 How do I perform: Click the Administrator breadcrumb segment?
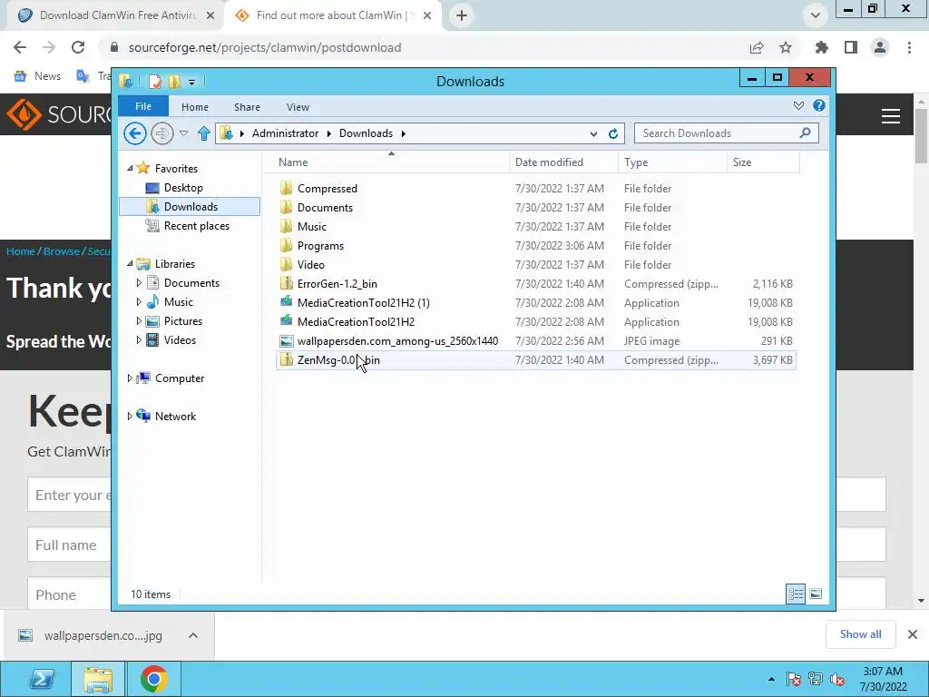click(x=285, y=133)
